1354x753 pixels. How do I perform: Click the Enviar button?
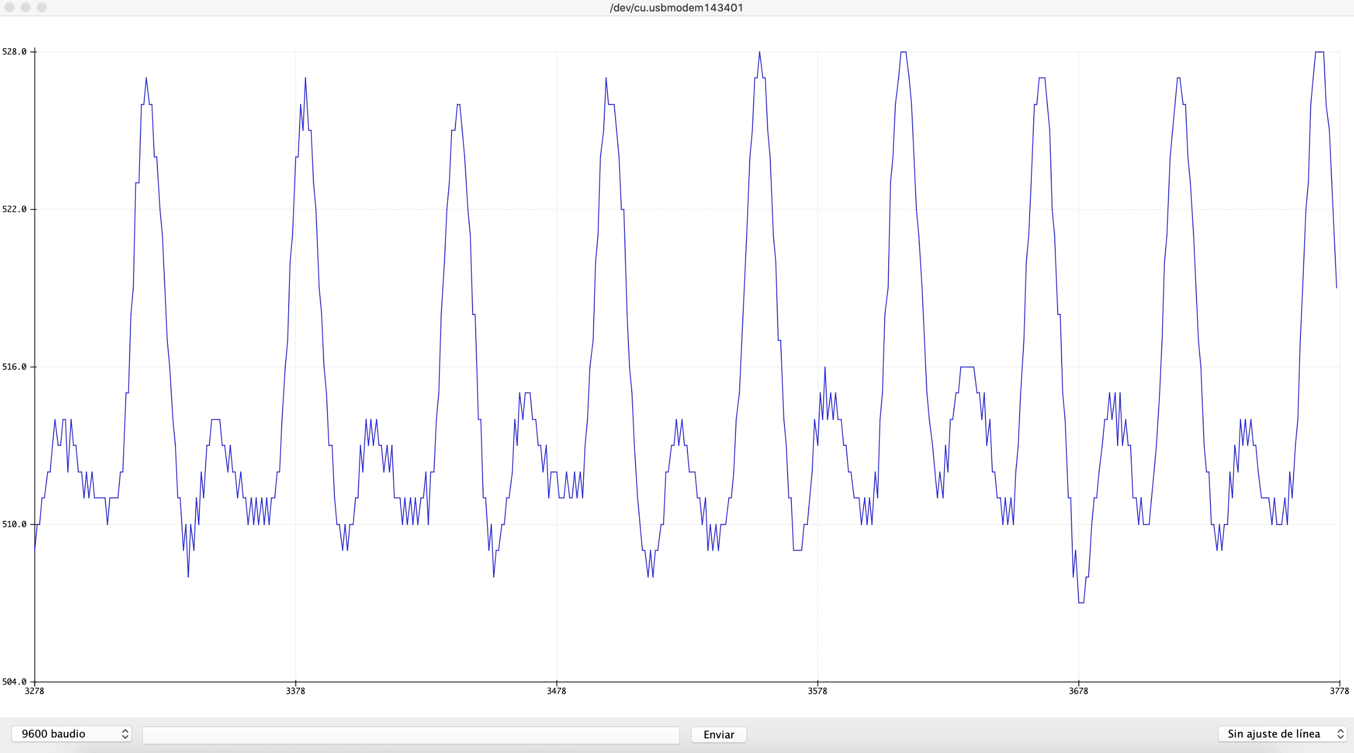click(719, 735)
